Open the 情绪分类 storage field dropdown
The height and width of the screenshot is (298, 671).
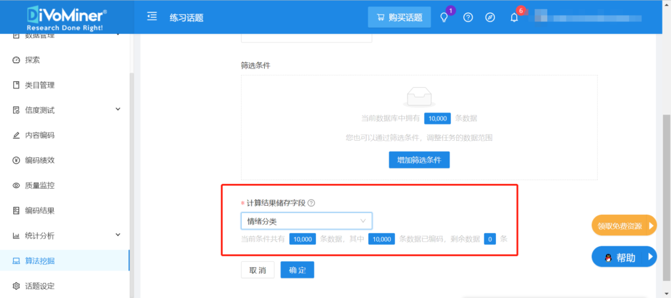pos(306,221)
